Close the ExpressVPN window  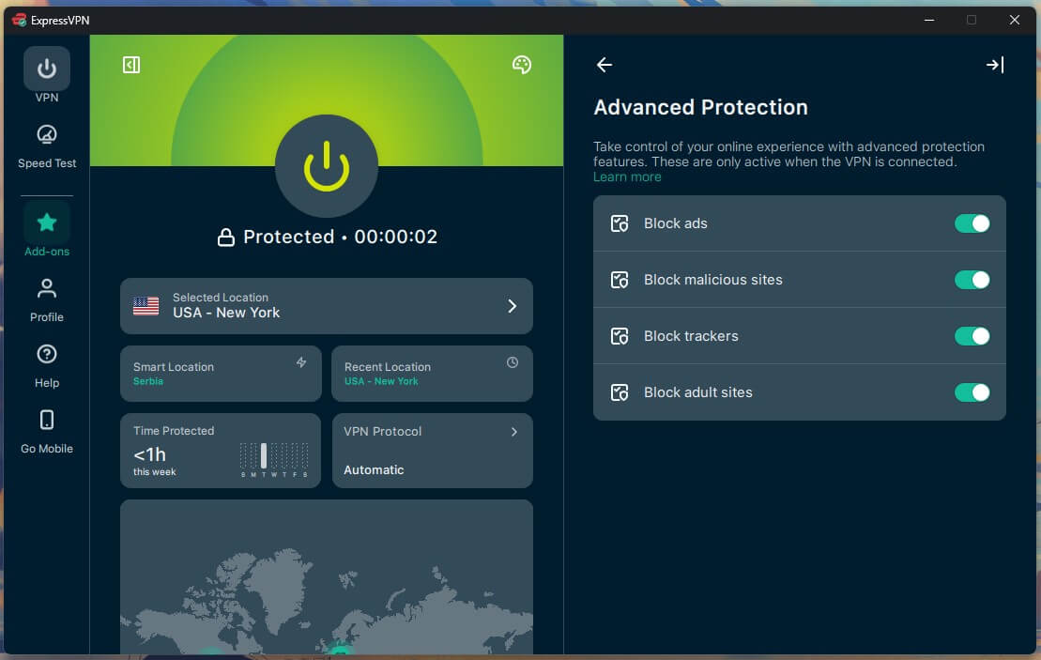1015,20
